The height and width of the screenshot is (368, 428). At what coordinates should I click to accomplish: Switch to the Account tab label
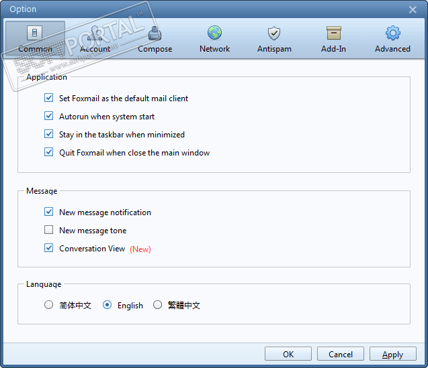click(95, 49)
